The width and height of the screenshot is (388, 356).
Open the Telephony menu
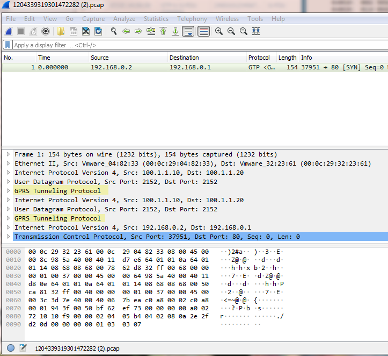pyautogui.click(x=192, y=19)
